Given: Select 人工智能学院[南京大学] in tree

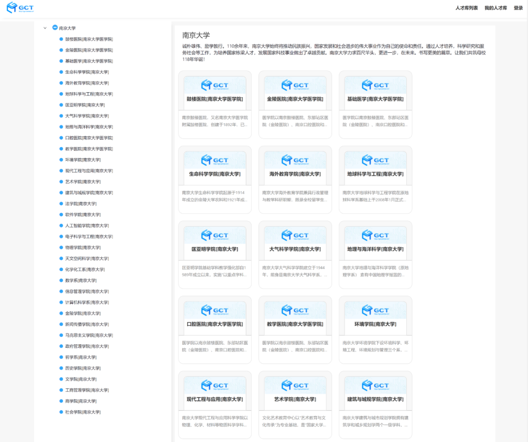Looking at the screenshot, I should point(87,226).
